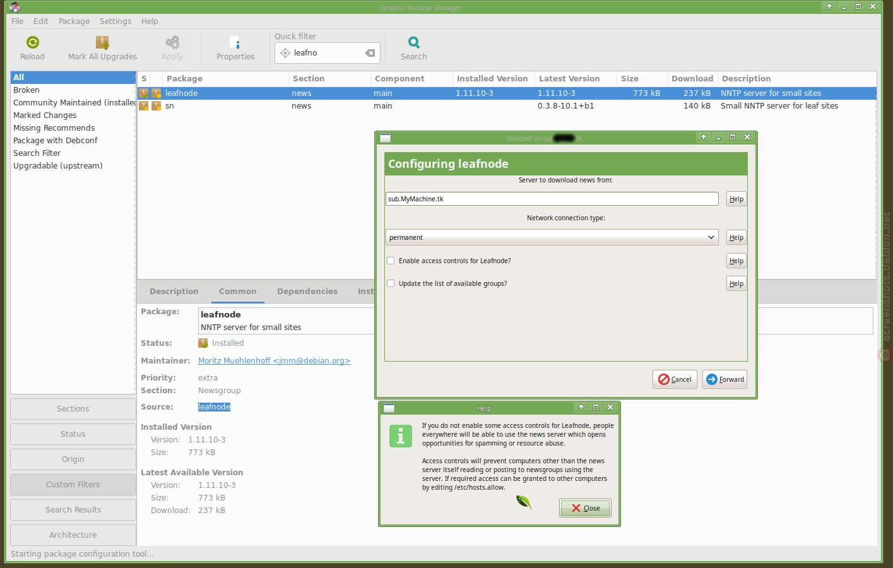Open the Edit menu
This screenshot has height=568, width=893.
pos(41,21)
